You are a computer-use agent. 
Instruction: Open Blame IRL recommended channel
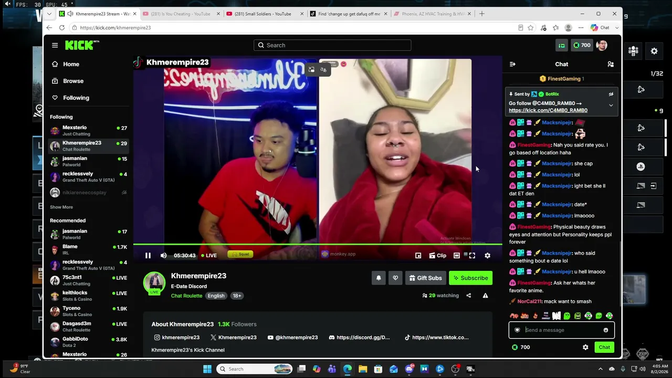click(89, 249)
